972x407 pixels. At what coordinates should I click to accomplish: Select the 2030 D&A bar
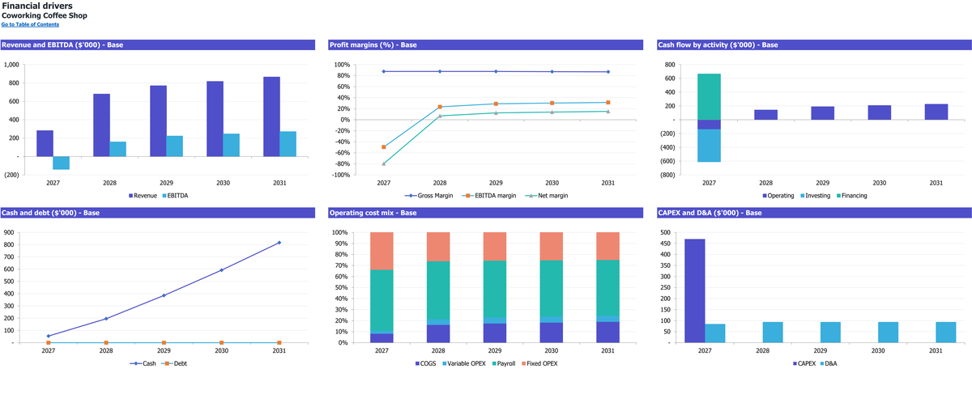tap(887, 333)
